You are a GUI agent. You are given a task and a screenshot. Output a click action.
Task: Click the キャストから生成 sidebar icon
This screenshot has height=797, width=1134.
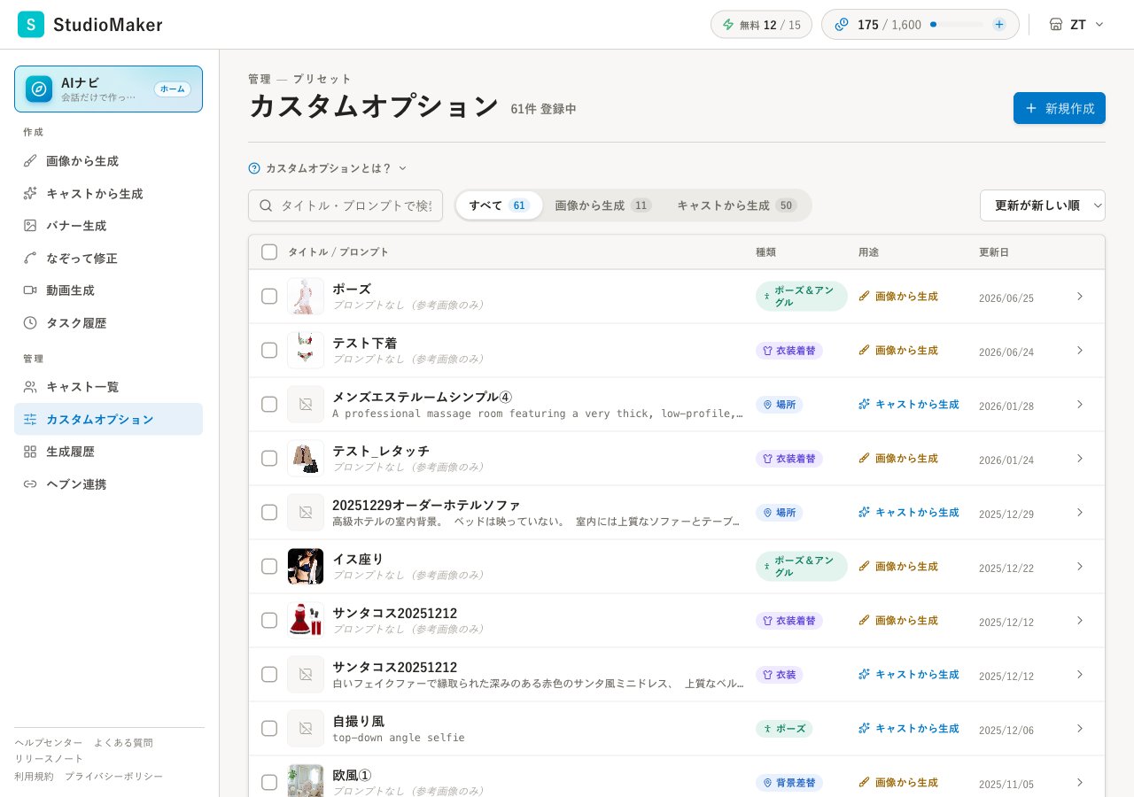pyautogui.click(x=30, y=193)
